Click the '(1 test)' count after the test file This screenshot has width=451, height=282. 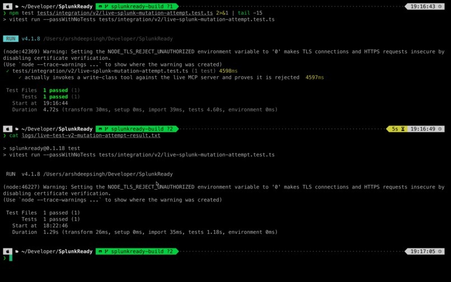click(203, 71)
